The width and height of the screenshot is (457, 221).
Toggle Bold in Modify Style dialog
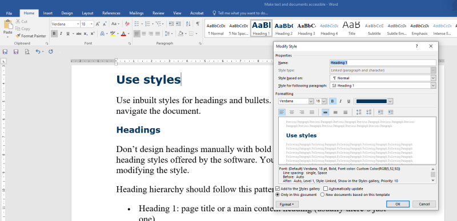(x=332, y=101)
